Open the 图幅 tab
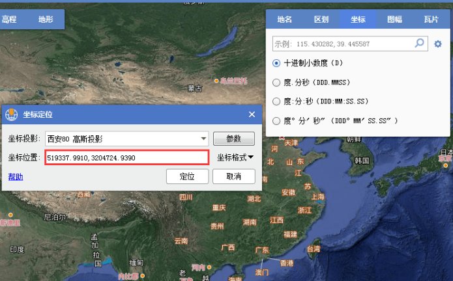This screenshot has width=453, height=281. coord(394,20)
